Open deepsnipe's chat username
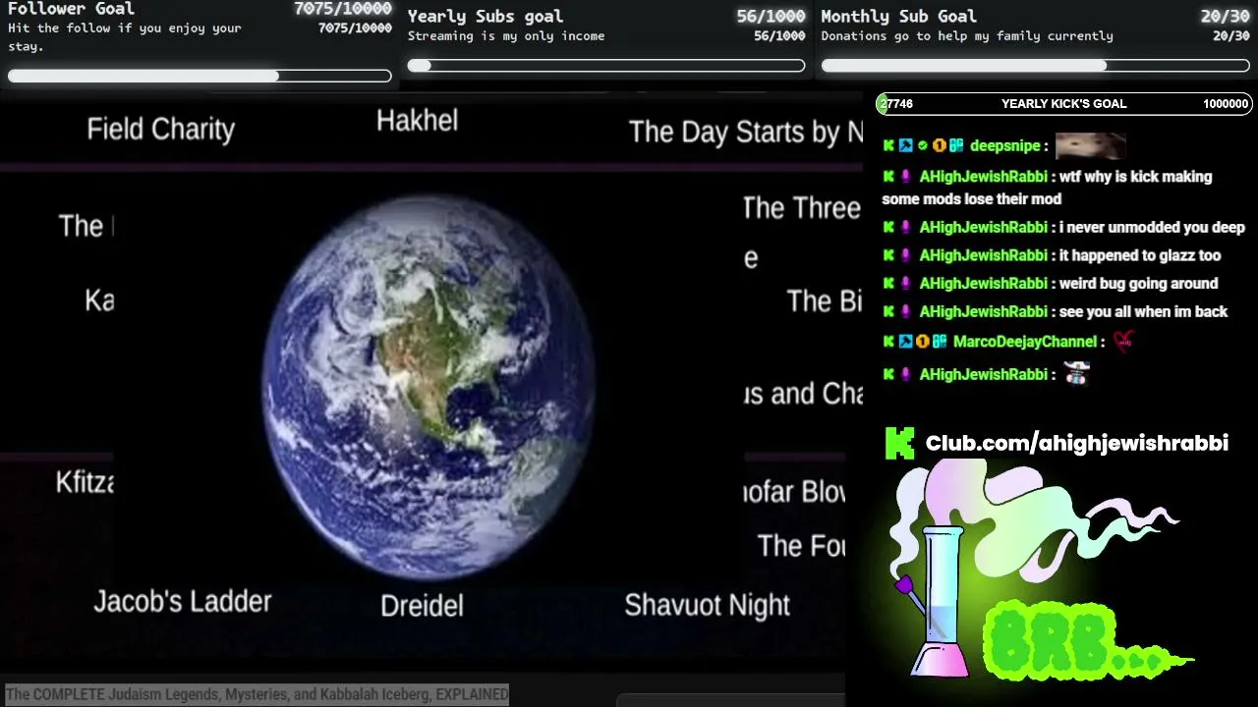 tap(1004, 146)
